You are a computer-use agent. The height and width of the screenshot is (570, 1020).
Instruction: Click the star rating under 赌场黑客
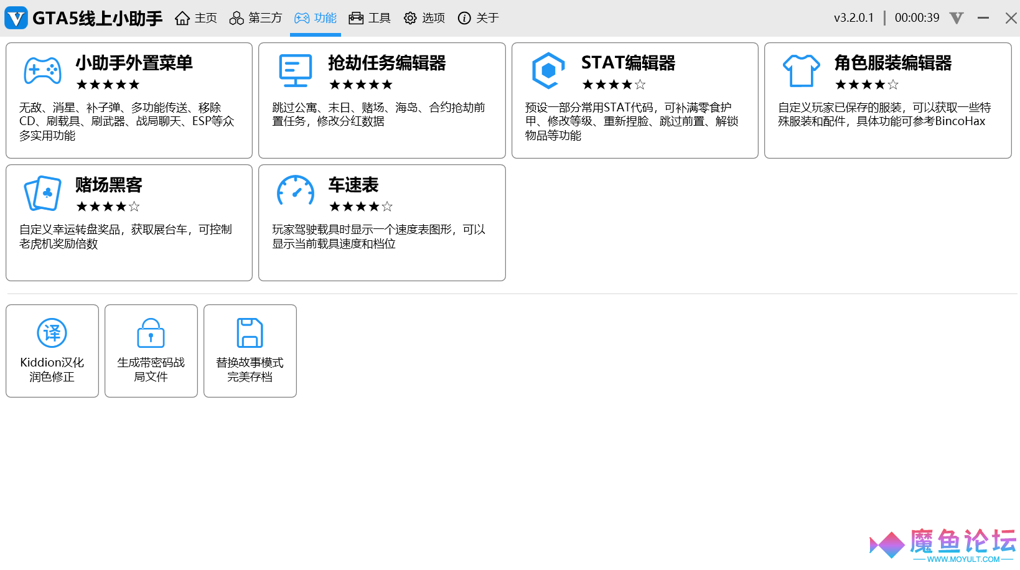[108, 207]
